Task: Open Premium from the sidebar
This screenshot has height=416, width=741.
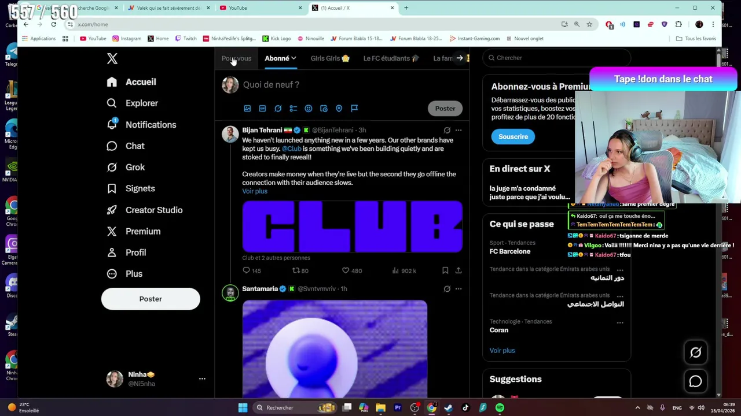Action: (x=133, y=231)
